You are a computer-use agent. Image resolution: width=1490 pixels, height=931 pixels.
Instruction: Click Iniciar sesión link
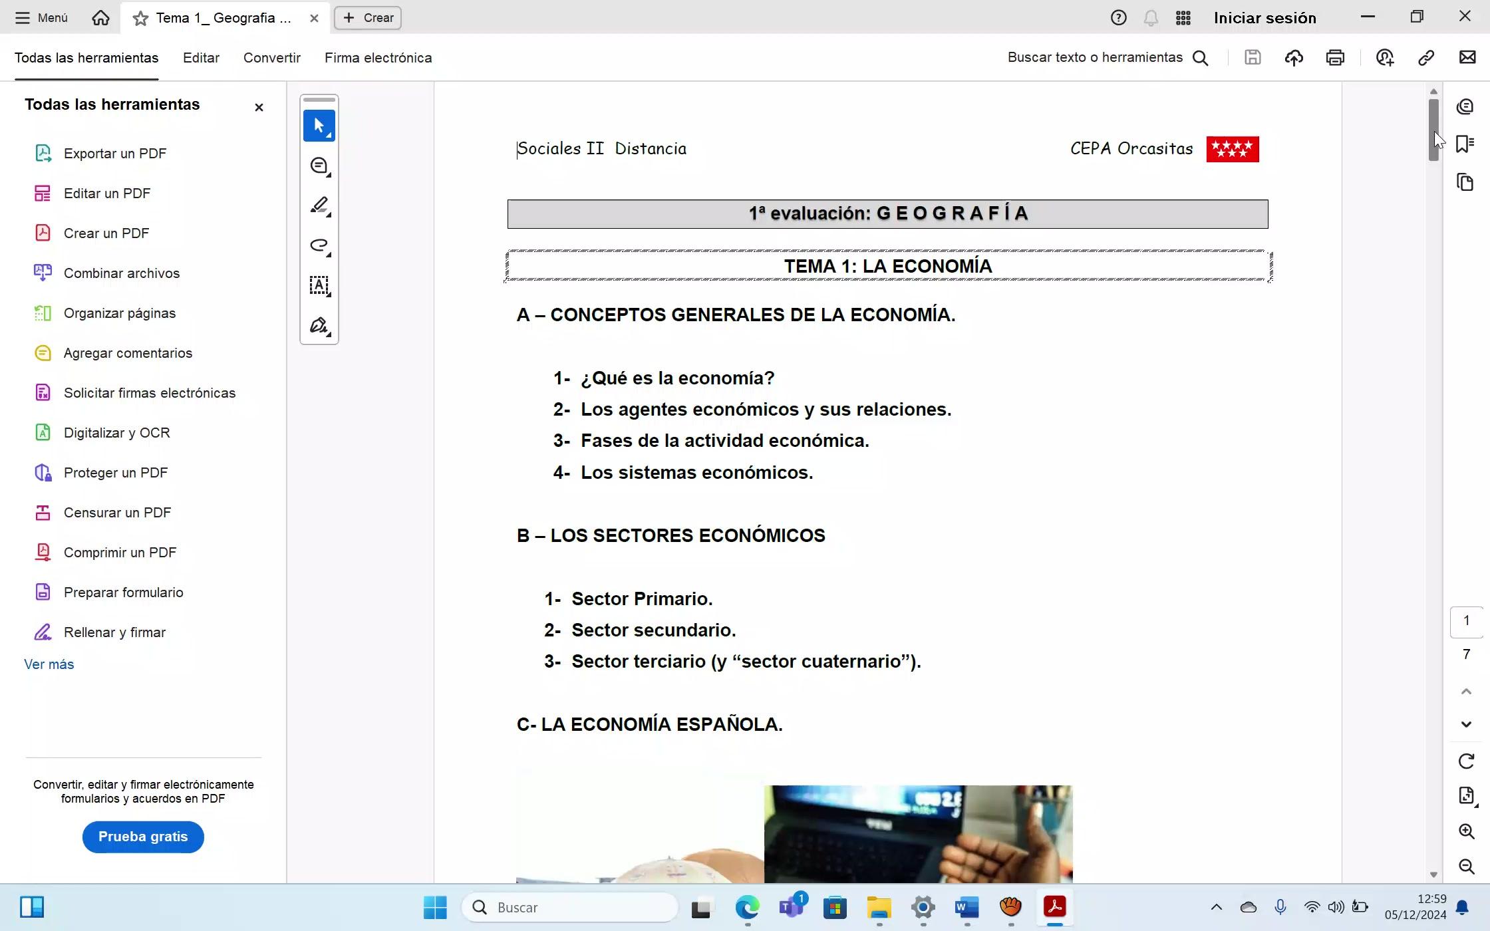tap(1265, 18)
